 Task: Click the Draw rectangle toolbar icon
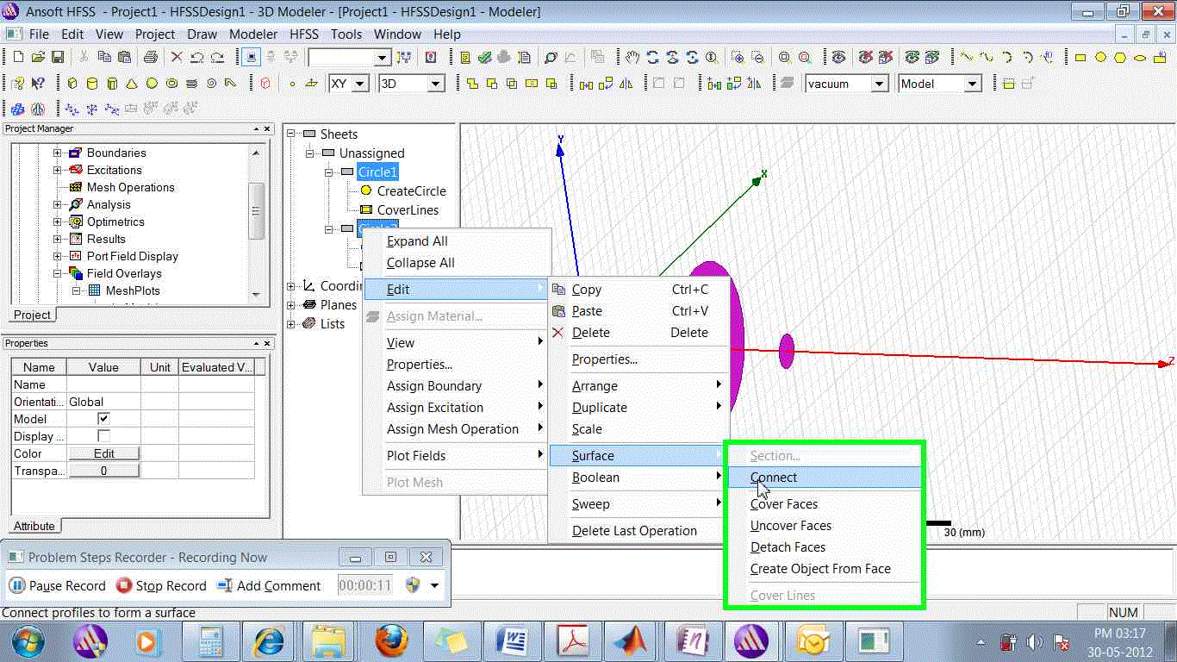point(1080,58)
